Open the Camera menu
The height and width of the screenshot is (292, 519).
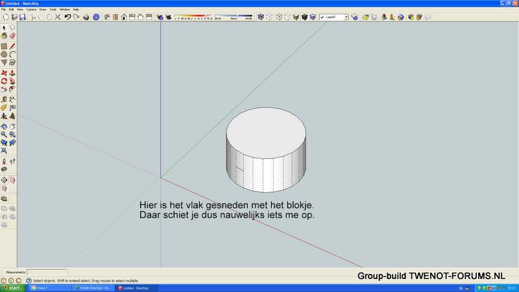pyautogui.click(x=31, y=10)
